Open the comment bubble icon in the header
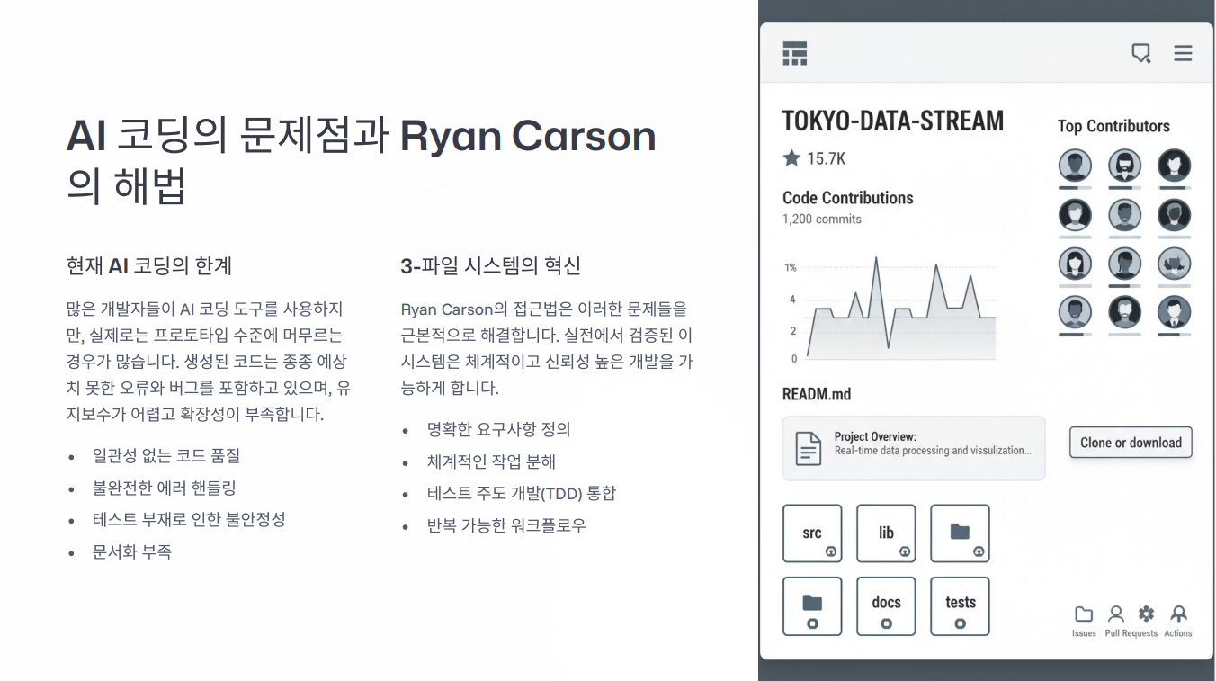 [x=1140, y=53]
